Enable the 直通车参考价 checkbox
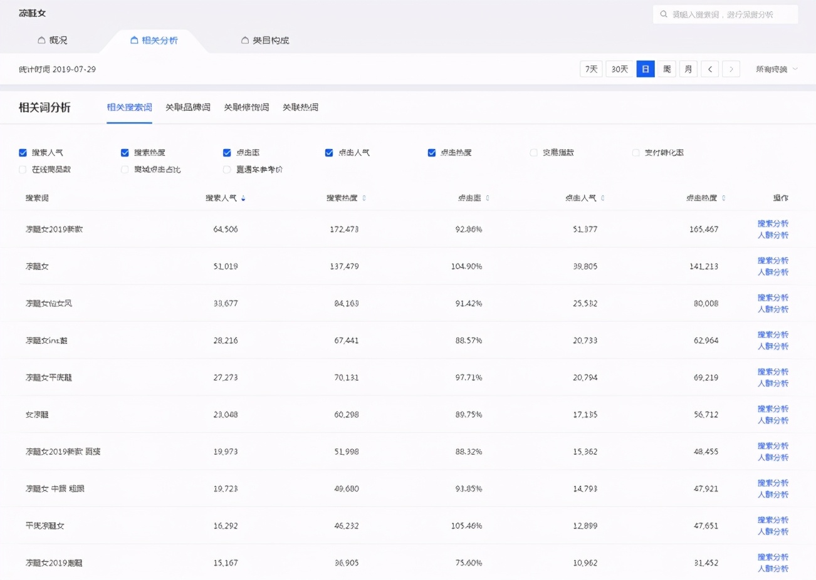The image size is (816, 580). click(x=227, y=170)
